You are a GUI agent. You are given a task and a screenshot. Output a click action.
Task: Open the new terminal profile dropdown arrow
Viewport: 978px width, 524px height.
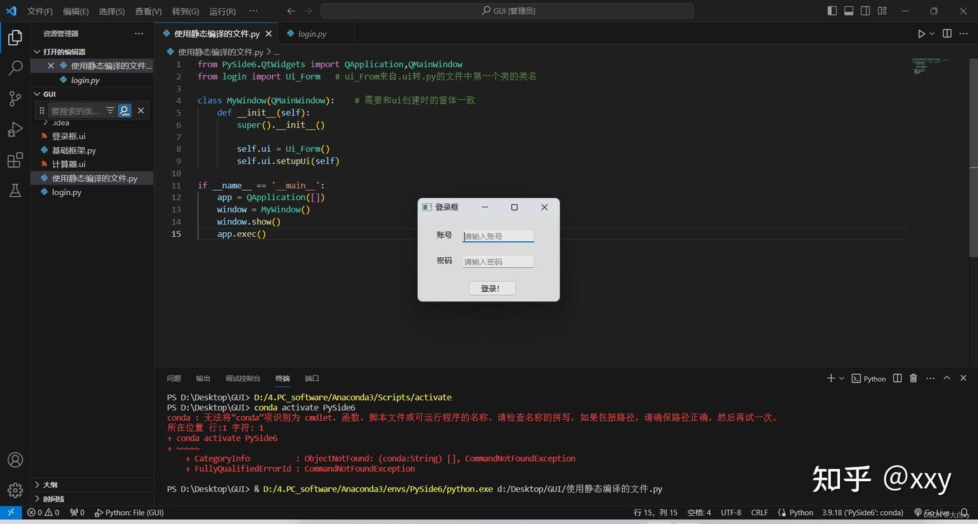click(x=841, y=378)
